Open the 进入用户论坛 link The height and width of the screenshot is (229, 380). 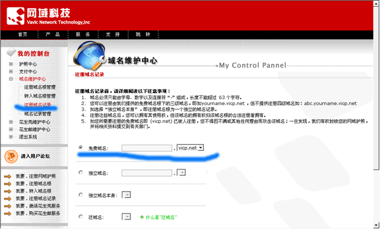click(x=36, y=157)
